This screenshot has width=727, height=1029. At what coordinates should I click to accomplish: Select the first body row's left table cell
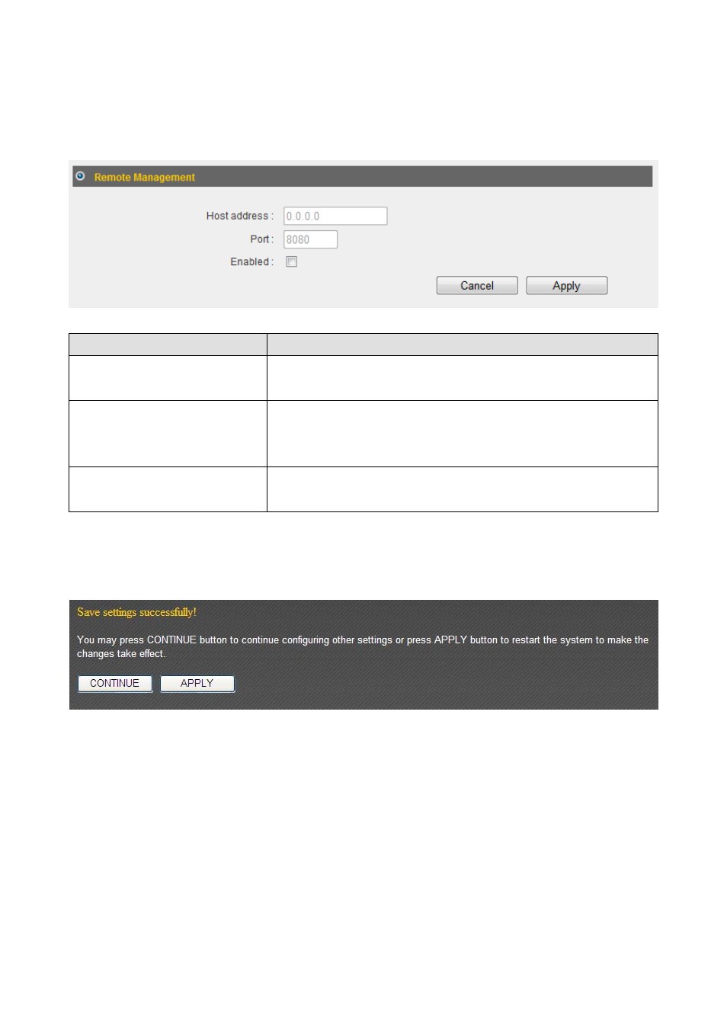pos(168,378)
